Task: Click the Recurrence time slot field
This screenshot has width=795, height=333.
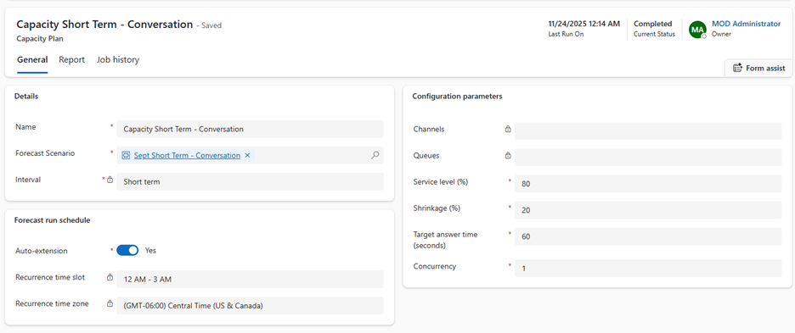Action: click(x=250, y=280)
